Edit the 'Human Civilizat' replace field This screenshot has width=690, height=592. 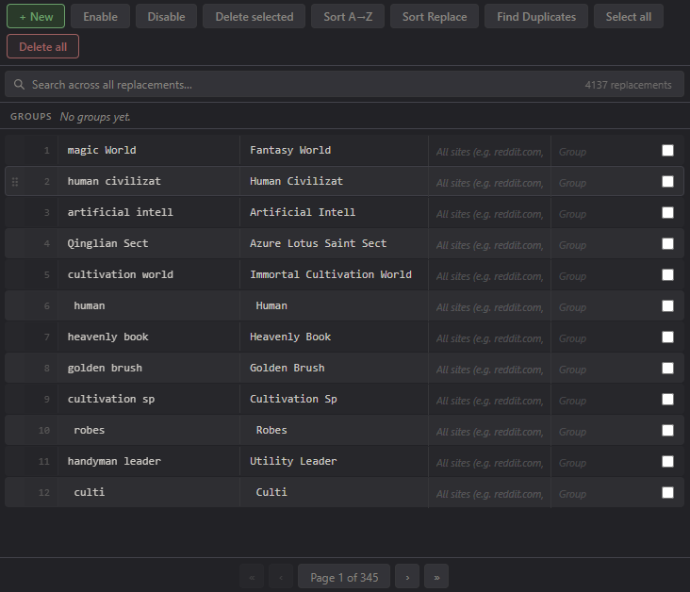pyautogui.click(x=334, y=181)
